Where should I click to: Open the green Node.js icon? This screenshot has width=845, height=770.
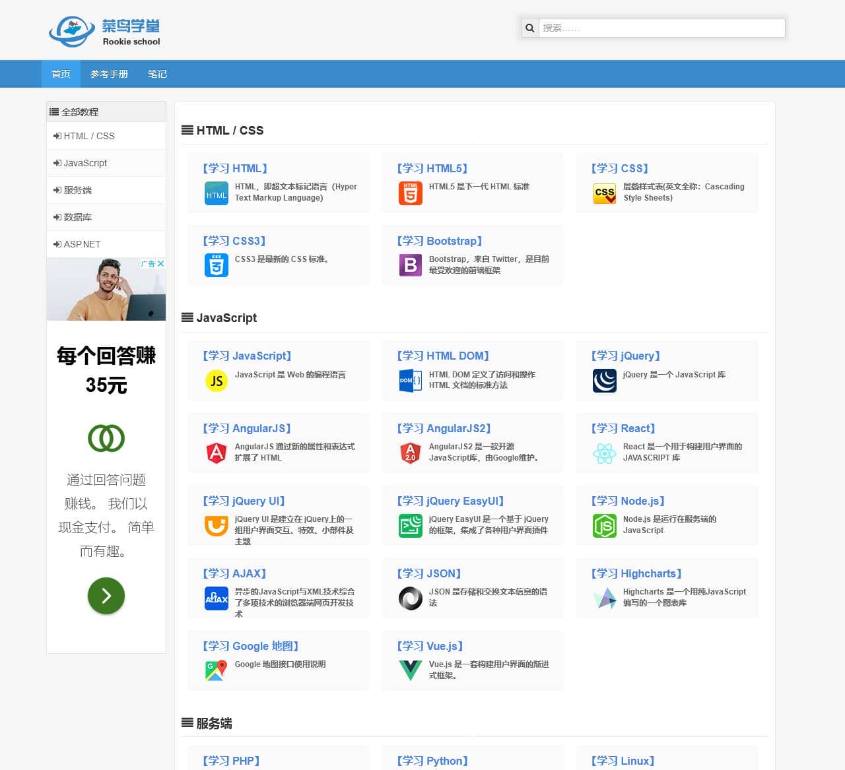coord(604,526)
